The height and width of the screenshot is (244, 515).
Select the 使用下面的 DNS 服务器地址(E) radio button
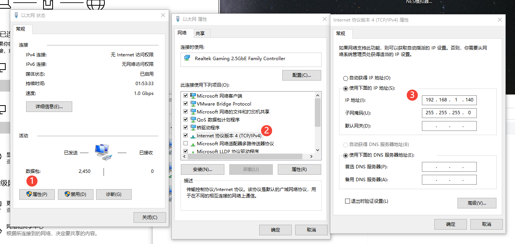[345, 155]
